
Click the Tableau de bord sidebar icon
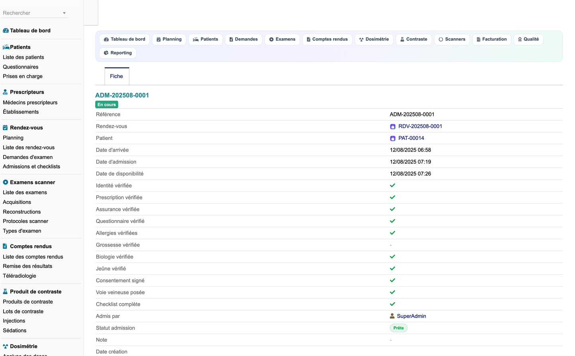[6, 31]
